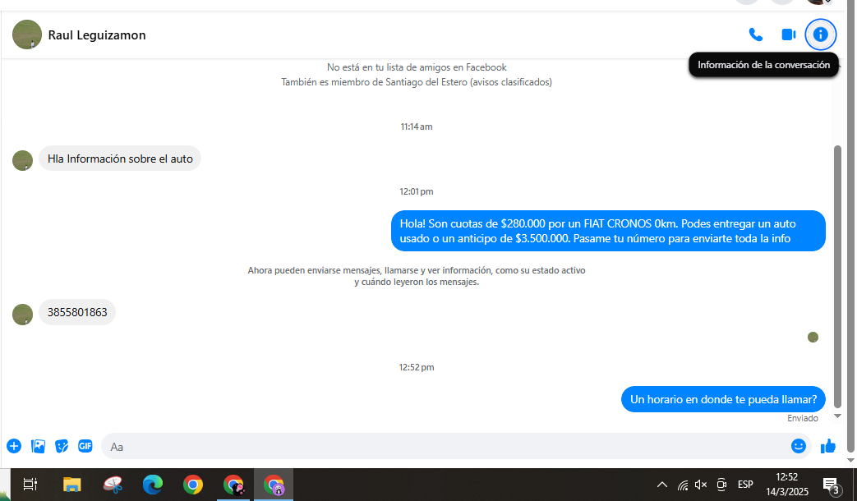Open the GIF picker
The width and height of the screenshot is (857, 501).
(x=85, y=446)
